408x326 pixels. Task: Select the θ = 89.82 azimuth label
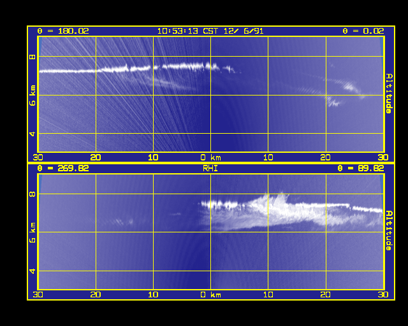point(361,169)
